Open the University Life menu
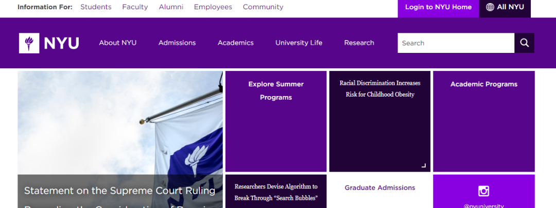Viewport: 556px width, 208px height. pos(299,43)
